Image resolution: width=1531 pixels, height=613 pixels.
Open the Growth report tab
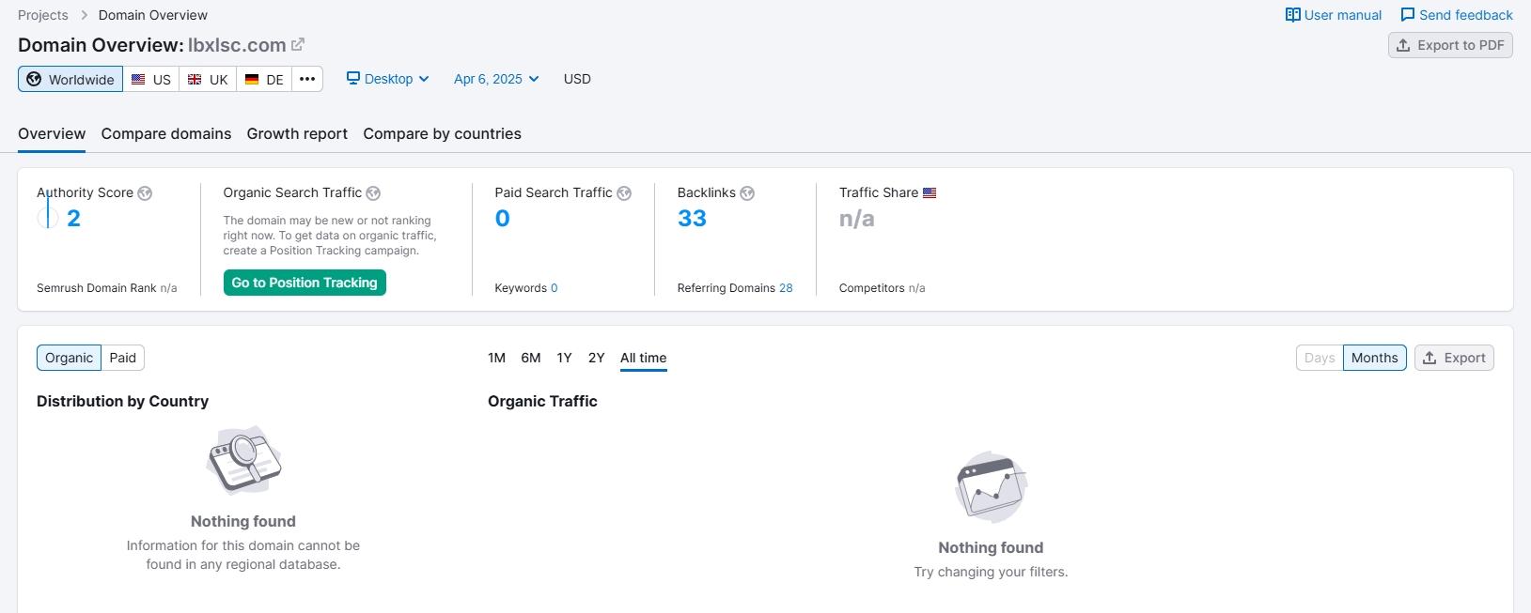pyautogui.click(x=297, y=133)
